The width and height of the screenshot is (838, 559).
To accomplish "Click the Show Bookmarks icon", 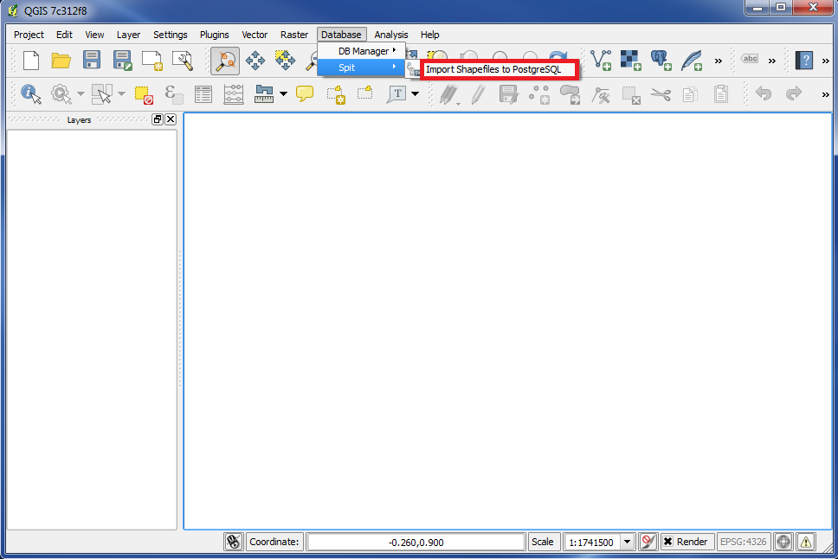I will [365, 93].
